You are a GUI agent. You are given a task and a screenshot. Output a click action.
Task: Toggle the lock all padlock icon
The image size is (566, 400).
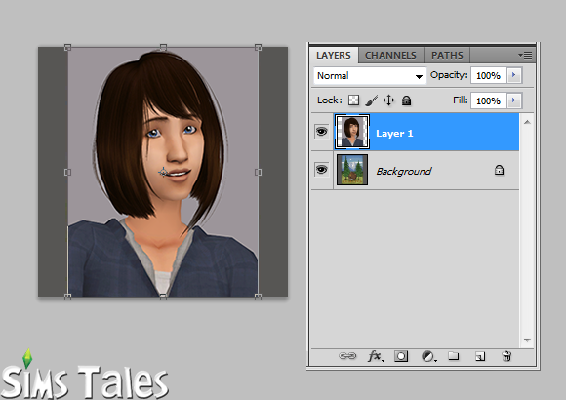pyautogui.click(x=407, y=100)
